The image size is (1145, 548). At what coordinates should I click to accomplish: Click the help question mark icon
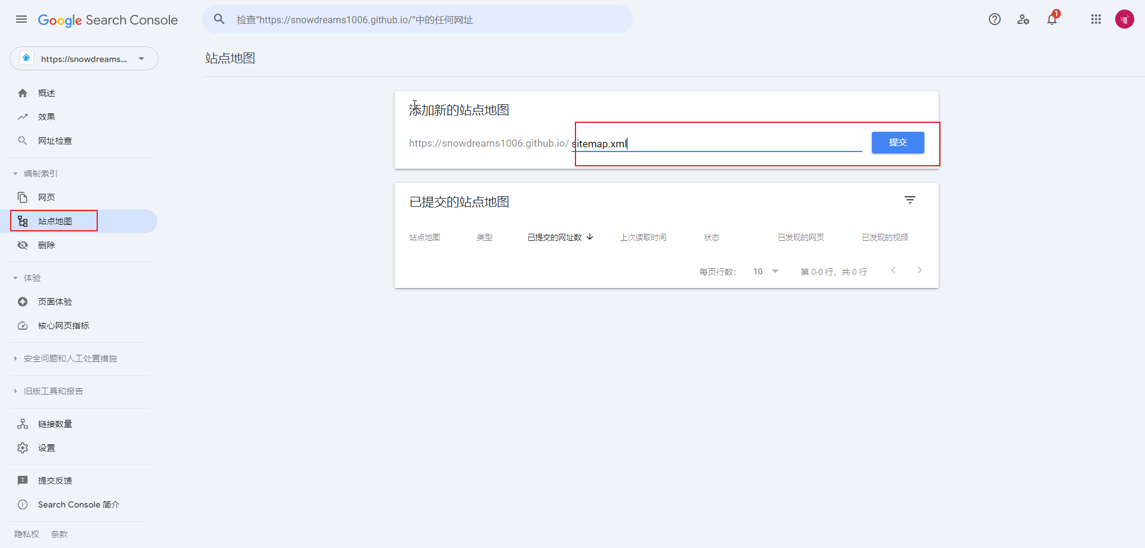click(x=994, y=19)
